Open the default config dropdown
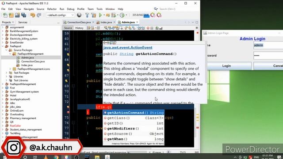This screenshot has width=283, height=159. click(60, 15)
